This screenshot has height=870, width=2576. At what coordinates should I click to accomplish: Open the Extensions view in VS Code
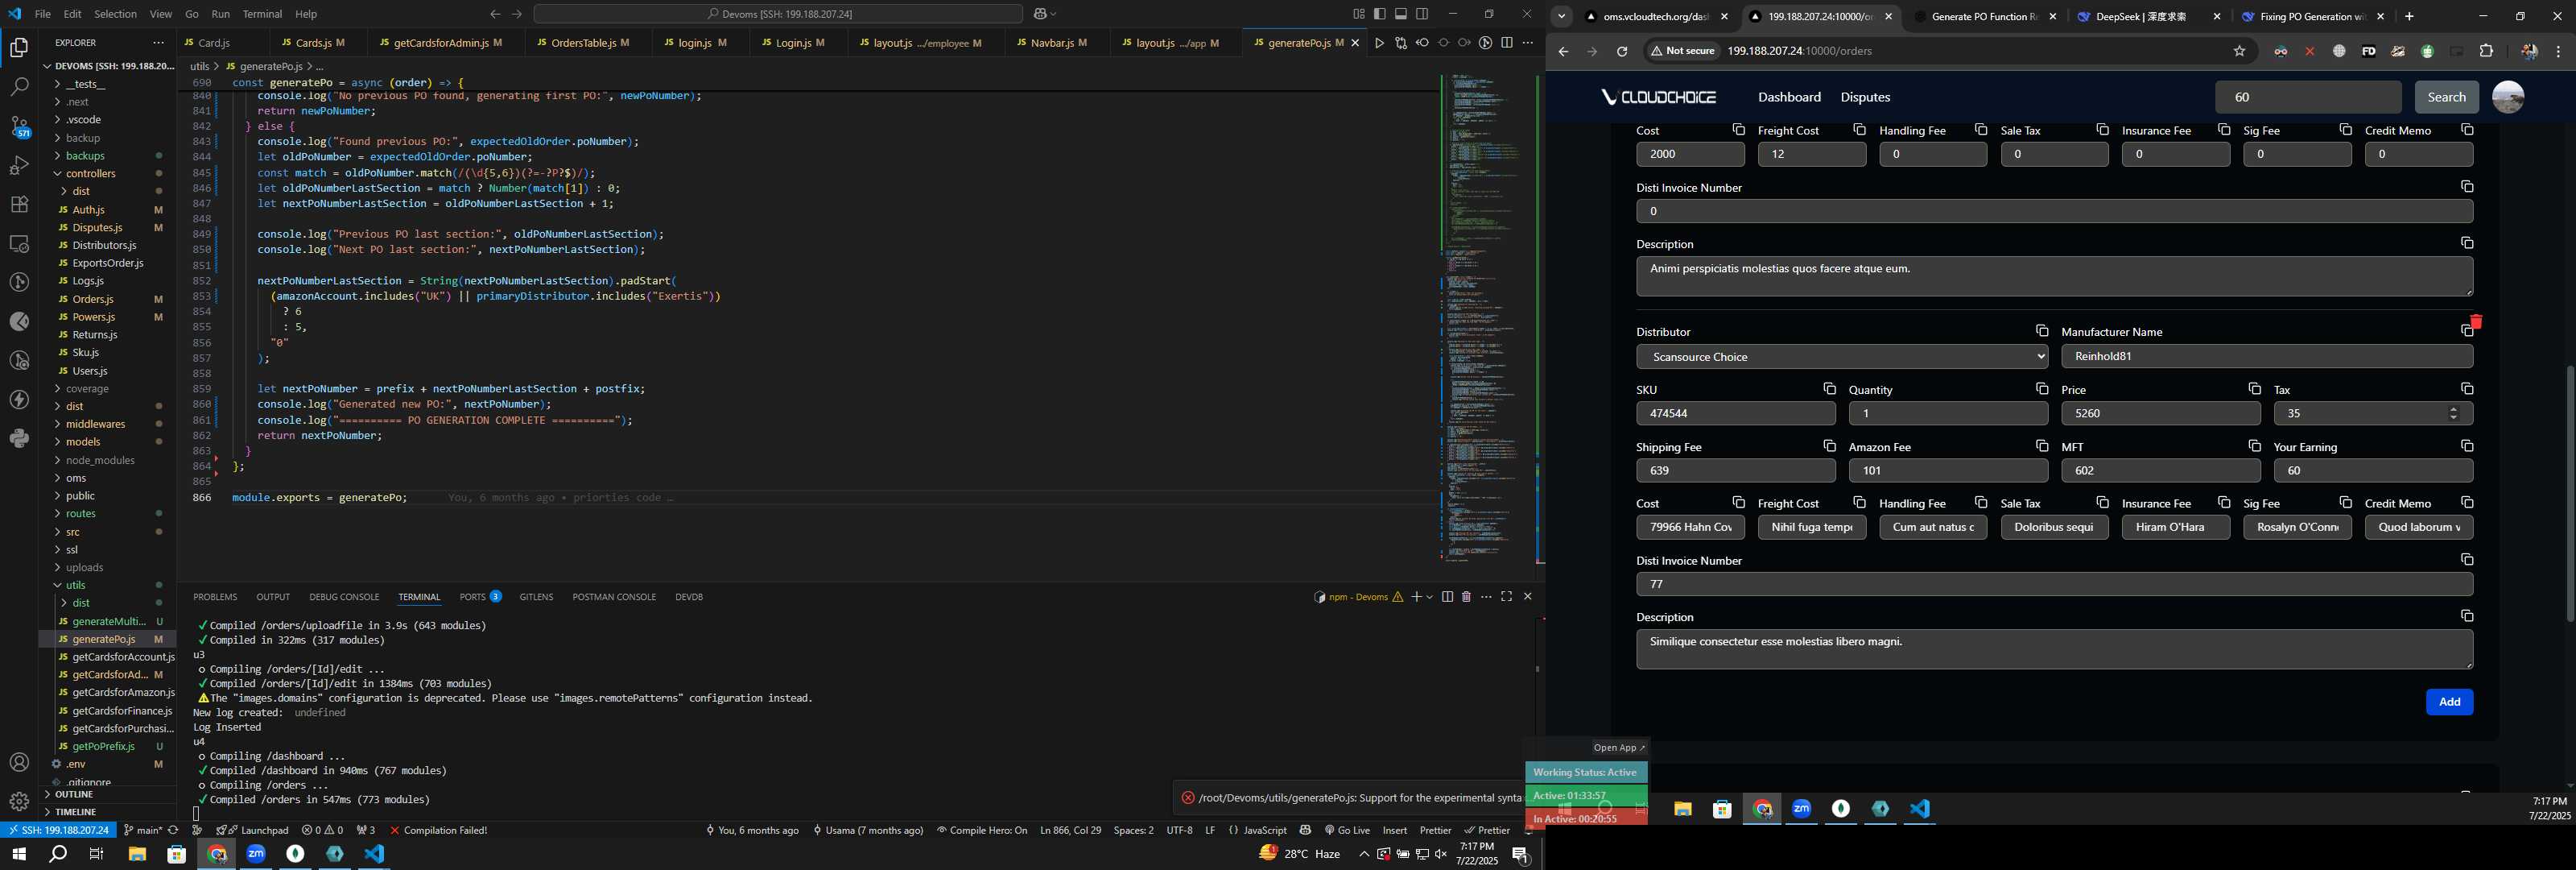[19, 205]
